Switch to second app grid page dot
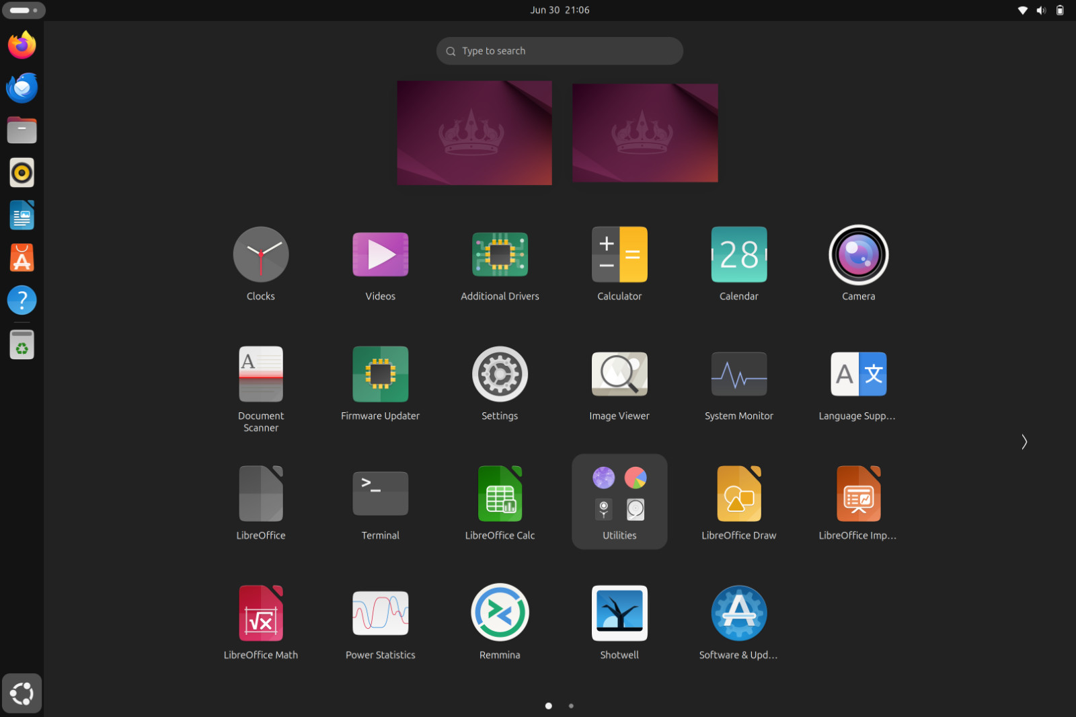The image size is (1076, 717). 571,706
